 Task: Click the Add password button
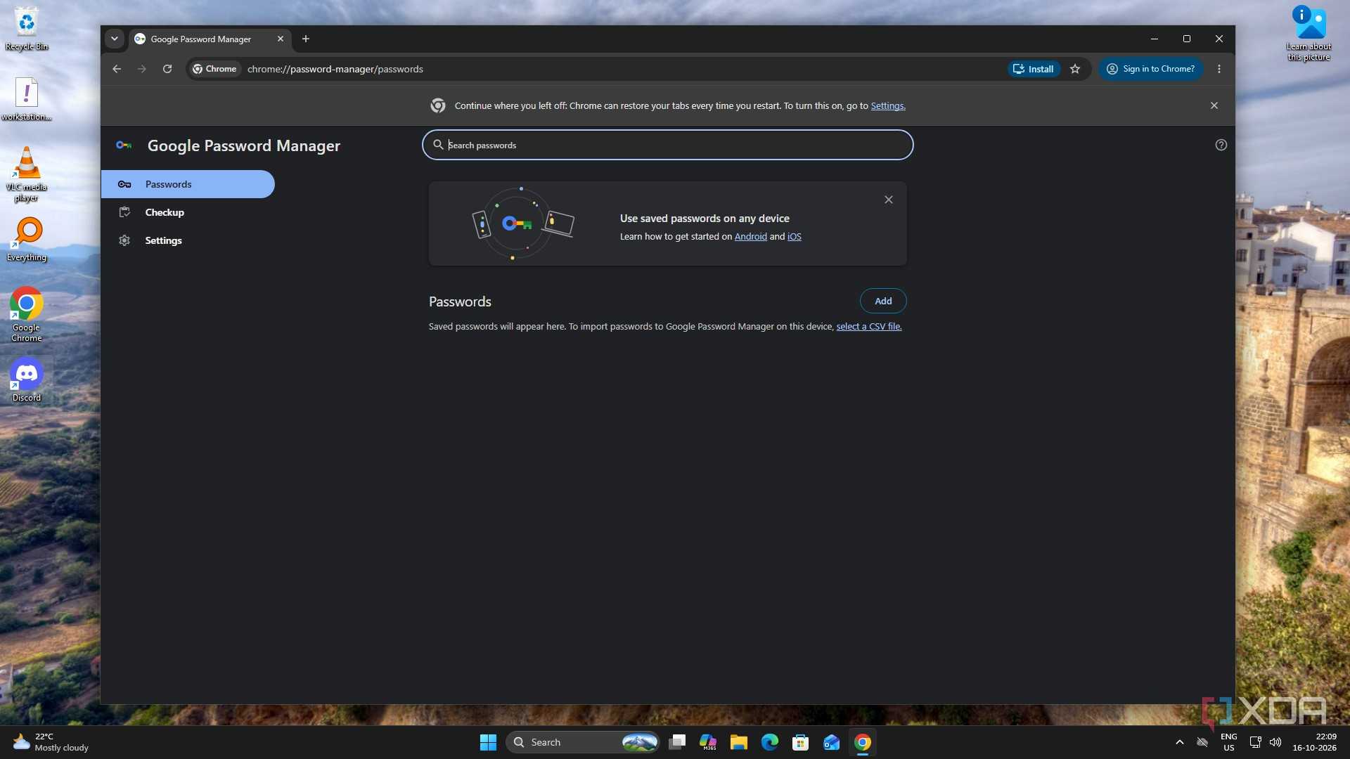(x=883, y=301)
